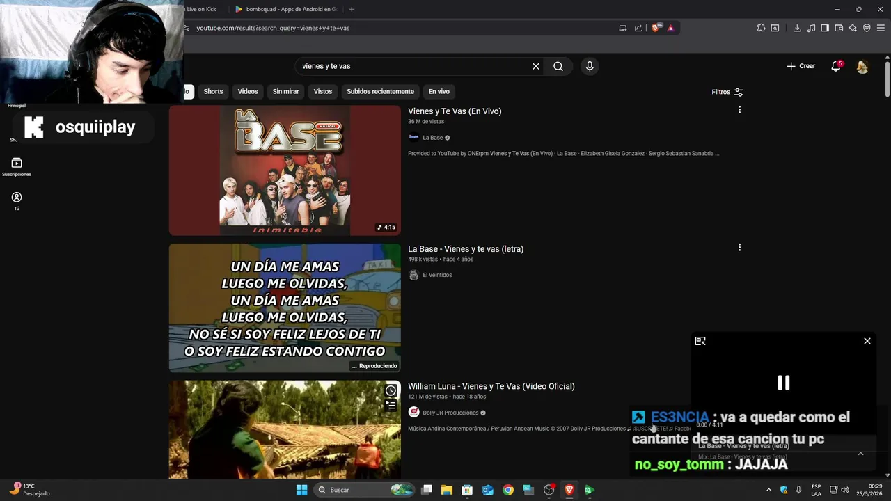Open YouTube notifications bell
Image resolution: width=891 pixels, height=501 pixels.
836,66
